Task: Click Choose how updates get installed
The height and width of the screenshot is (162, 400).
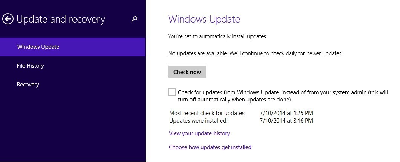Action: click(x=210, y=147)
